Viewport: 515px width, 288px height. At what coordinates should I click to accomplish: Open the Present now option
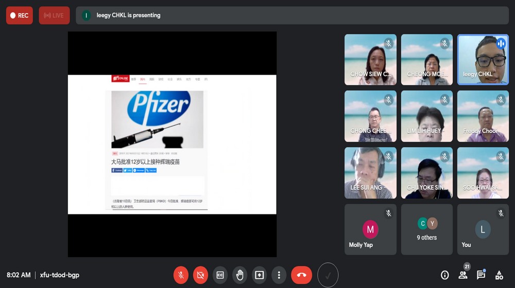[x=259, y=275]
